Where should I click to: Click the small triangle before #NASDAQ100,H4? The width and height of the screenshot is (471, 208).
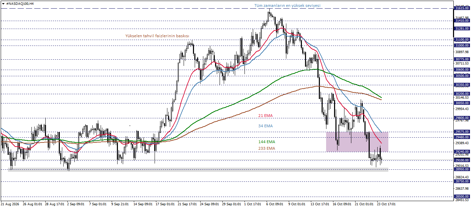[x=3, y=3]
